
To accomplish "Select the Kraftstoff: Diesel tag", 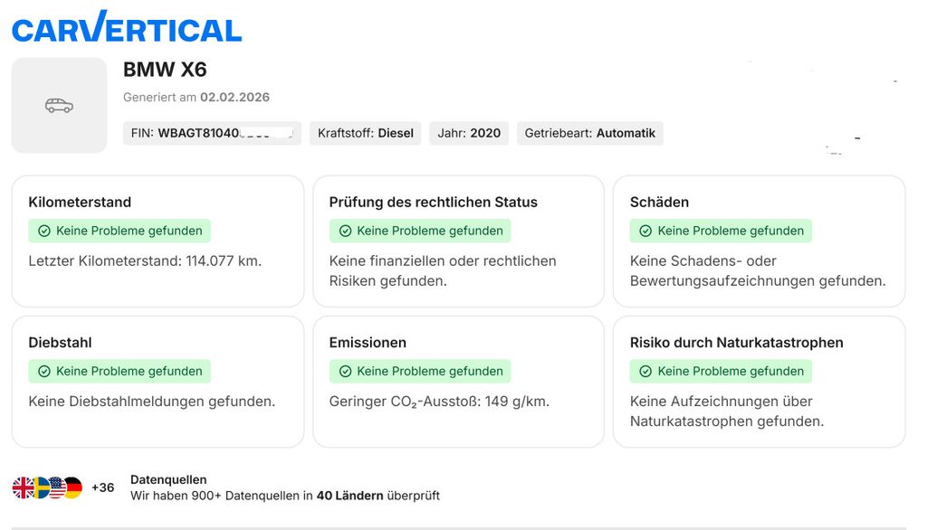I will [365, 133].
